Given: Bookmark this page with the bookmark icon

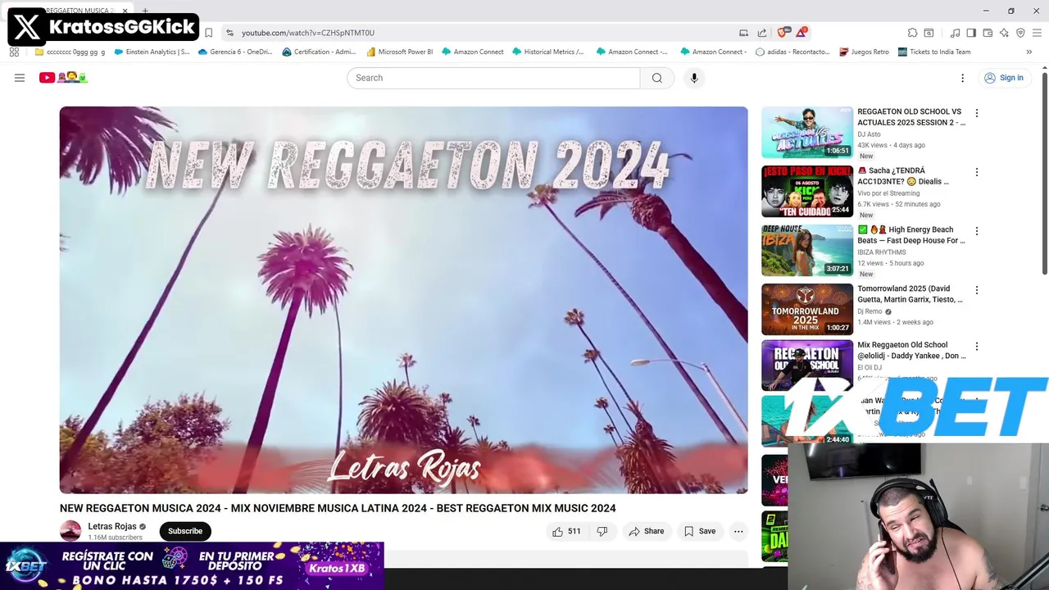Looking at the screenshot, I should click(208, 33).
